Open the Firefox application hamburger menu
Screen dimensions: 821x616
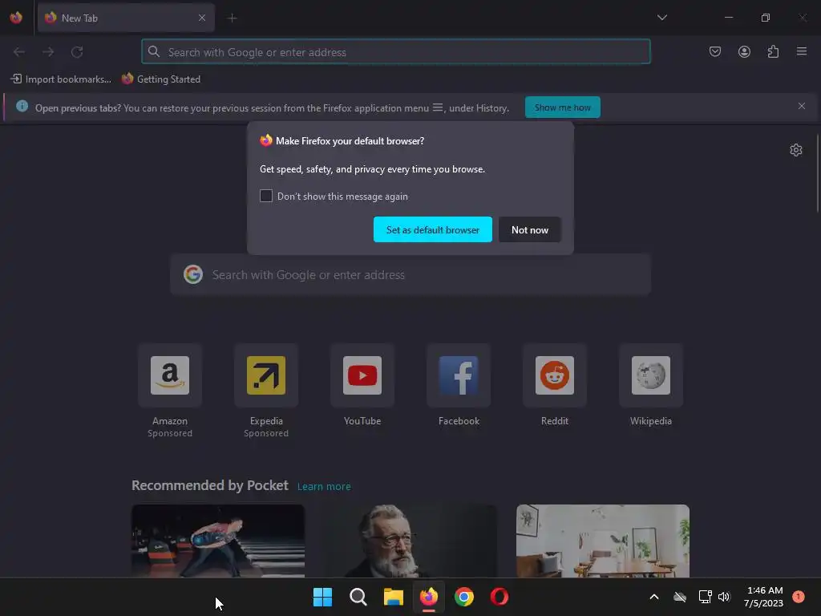[x=802, y=51]
